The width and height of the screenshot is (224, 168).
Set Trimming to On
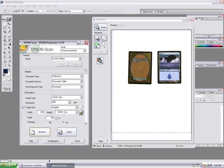(x=63, y=122)
